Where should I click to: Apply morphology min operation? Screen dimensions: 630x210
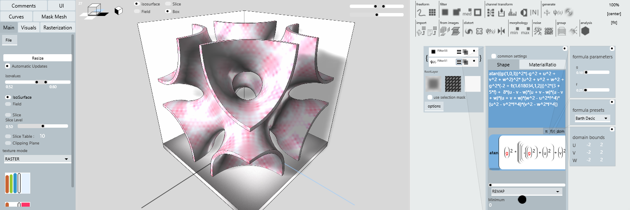tap(514, 31)
